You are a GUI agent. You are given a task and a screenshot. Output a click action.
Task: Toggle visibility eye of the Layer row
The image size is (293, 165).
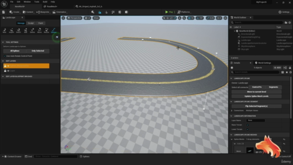click(8, 71)
